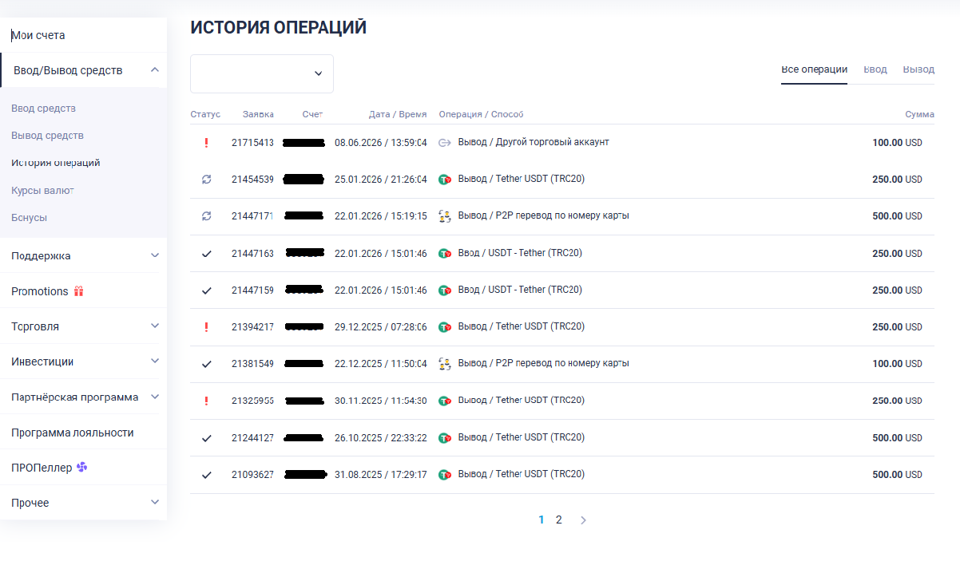This screenshot has width=960, height=565.
Task: Click the date 22.12.2025 / 11:50:04
Action: tap(380, 364)
